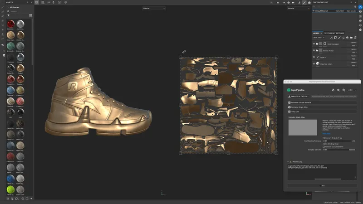
Task: Enable Convert Z-Up to Y-Up checkbox
Action: (x=324, y=137)
